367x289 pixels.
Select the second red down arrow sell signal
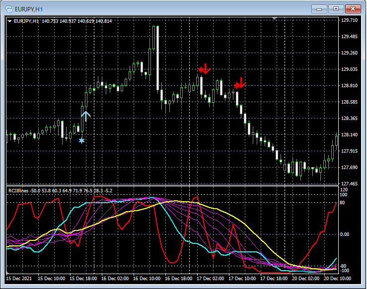pos(241,83)
